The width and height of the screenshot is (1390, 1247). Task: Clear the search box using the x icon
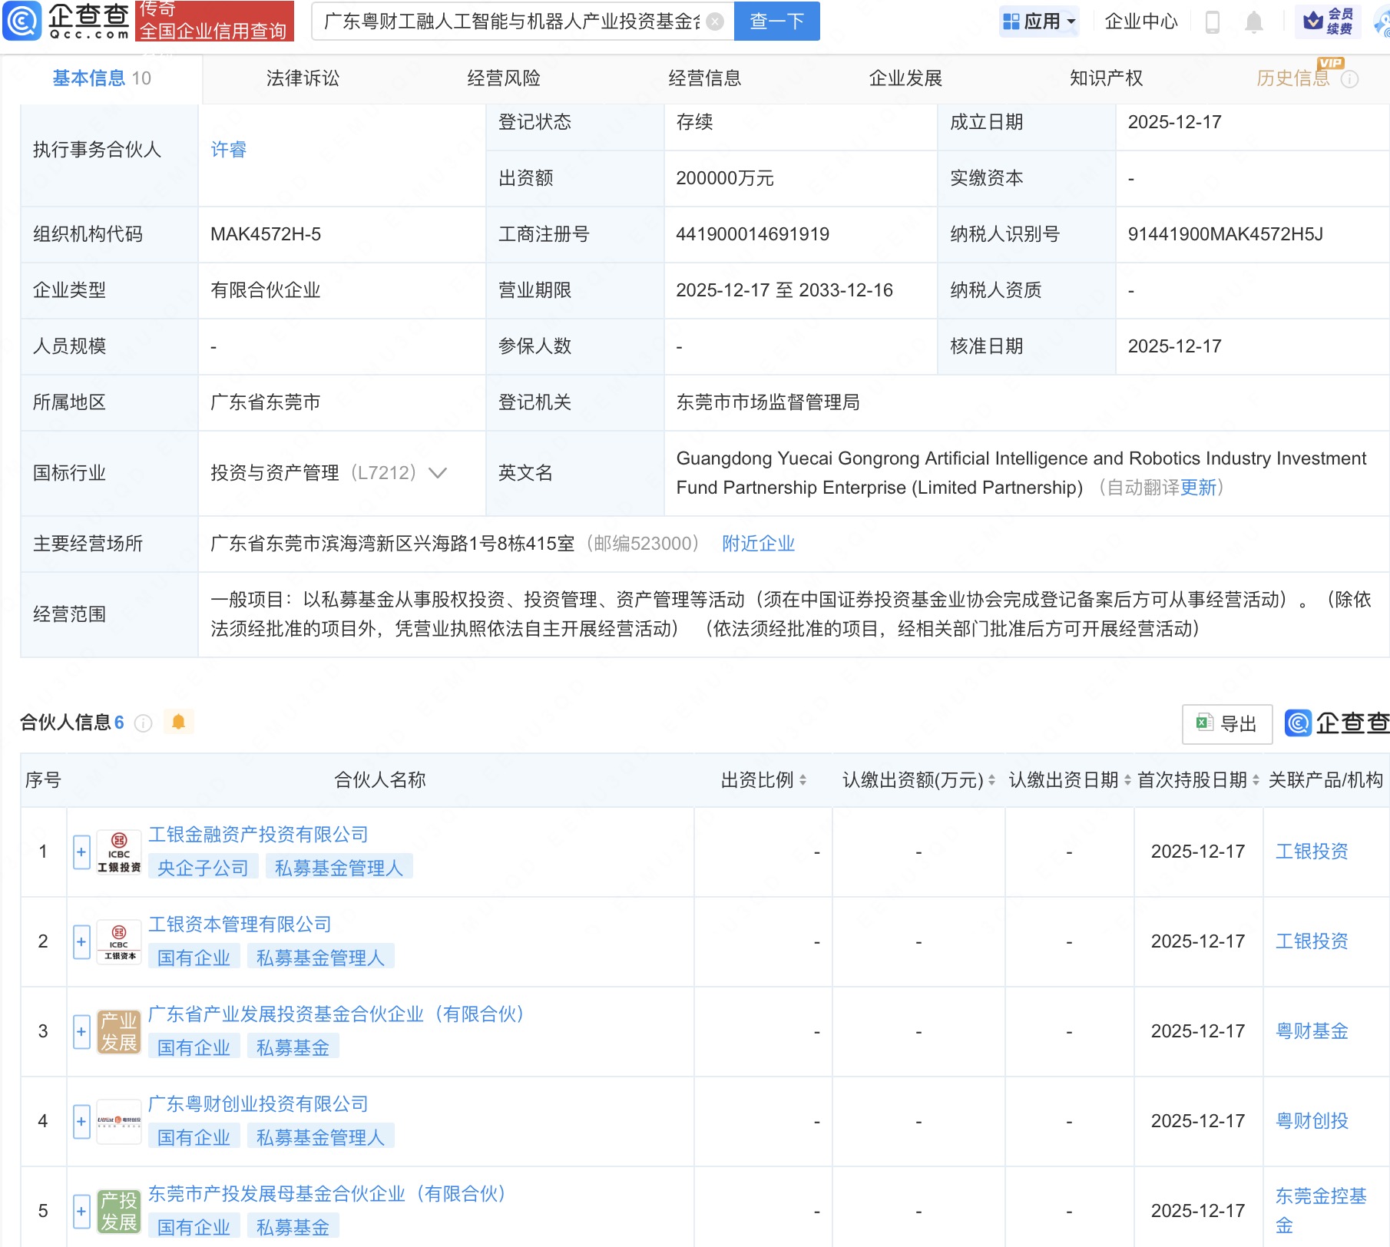[x=713, y=21]
